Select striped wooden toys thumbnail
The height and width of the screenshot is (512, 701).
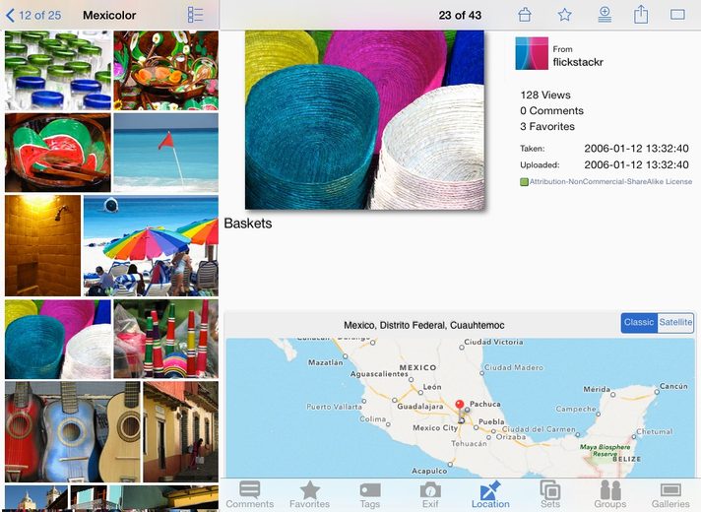pyautogui.click(x=165, y=339)
